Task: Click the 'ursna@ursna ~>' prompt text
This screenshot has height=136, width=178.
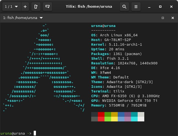Action: [x=16, y=134]
